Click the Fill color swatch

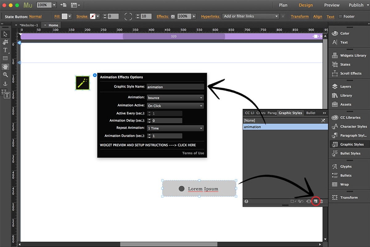coord(64,16)
